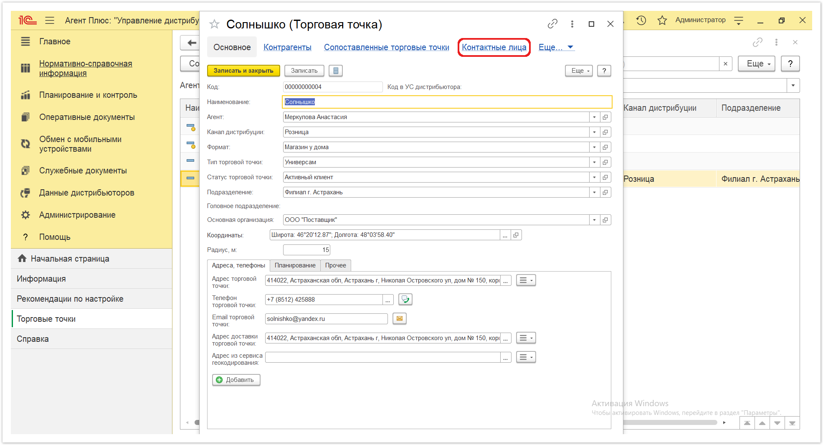Open the Формат item card
The height and width of the screenshot is (445, 823).
pos(605,147)
